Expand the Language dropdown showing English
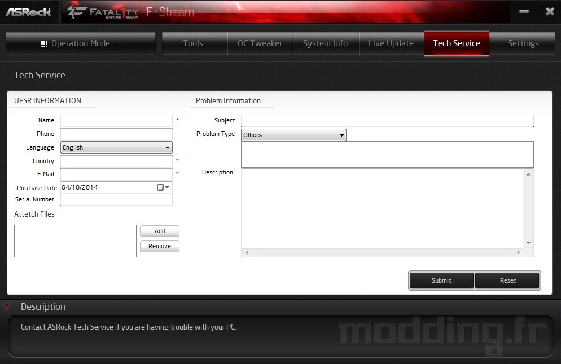 [x=116, y=147]
